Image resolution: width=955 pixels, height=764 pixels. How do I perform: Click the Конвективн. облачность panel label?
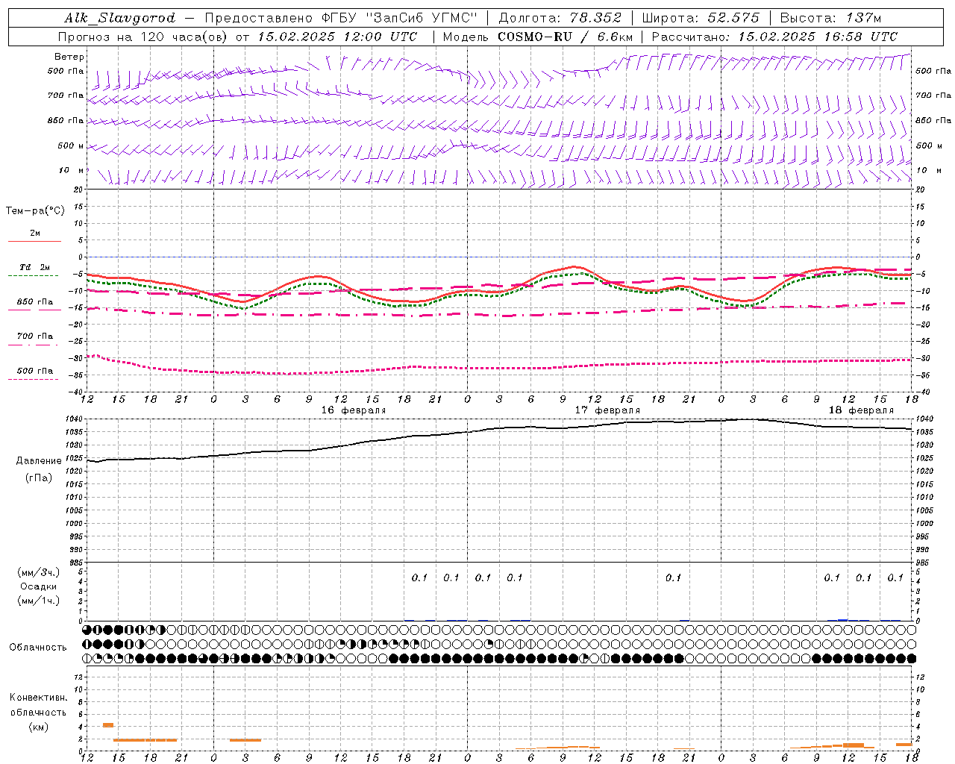pyautogui.click(x=38, y=712)
